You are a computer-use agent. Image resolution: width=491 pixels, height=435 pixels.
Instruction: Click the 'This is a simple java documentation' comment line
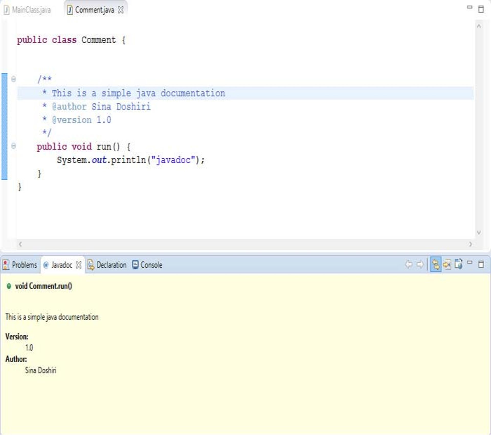134,93
